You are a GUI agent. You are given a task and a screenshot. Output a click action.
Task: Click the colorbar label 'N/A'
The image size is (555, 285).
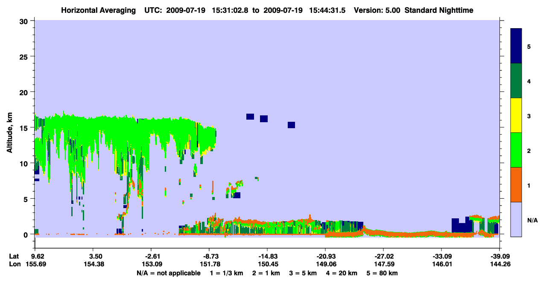click(x=532, y=220)
